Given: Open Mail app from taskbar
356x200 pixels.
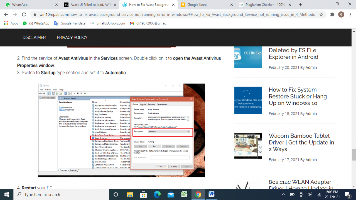Looking at the screenshot, I should (171, 195).
